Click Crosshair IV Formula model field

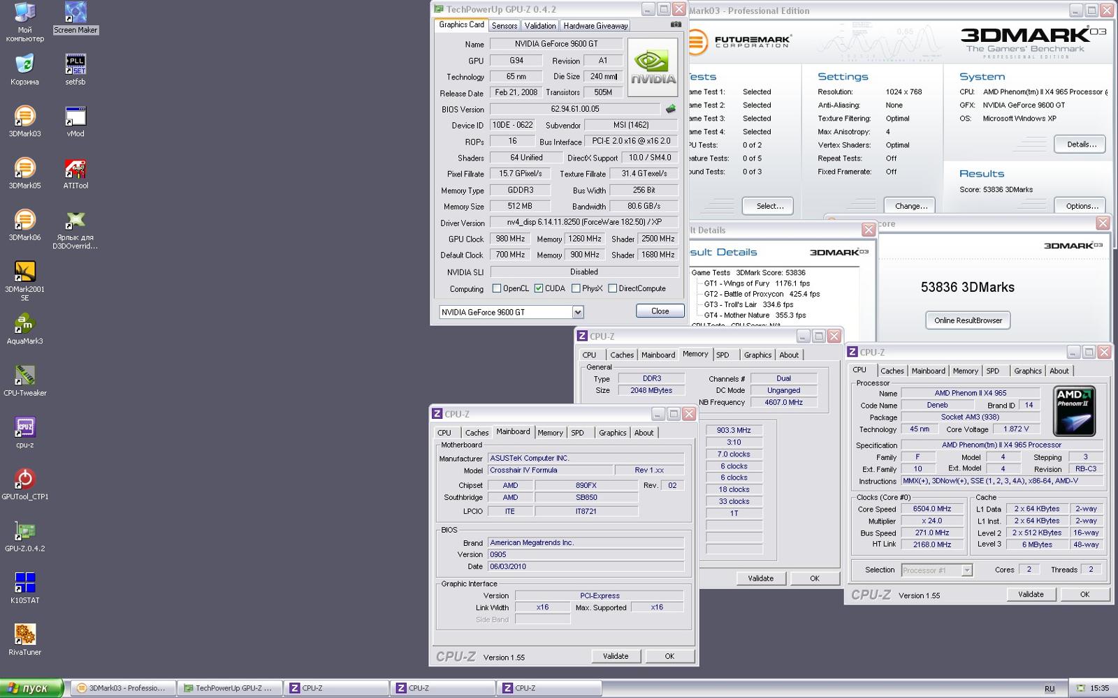tap(550, 470)
